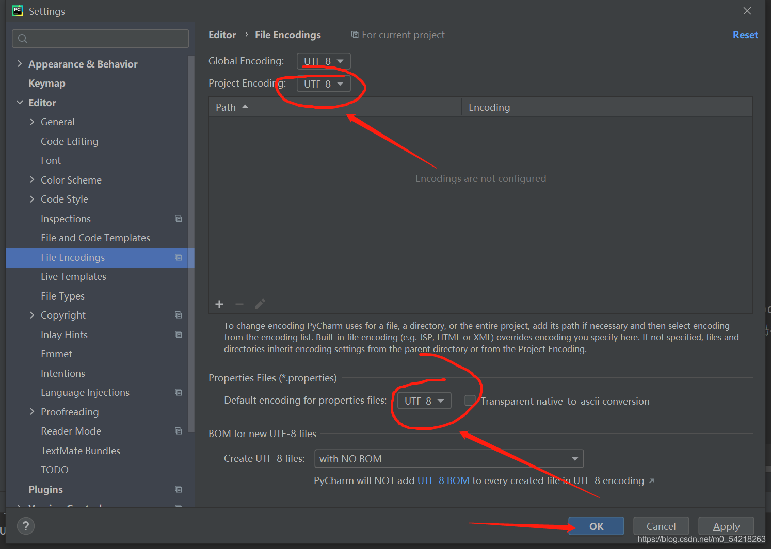Open Emmet settings page
This screenshot has height=549, width=771.
point(56,354)
